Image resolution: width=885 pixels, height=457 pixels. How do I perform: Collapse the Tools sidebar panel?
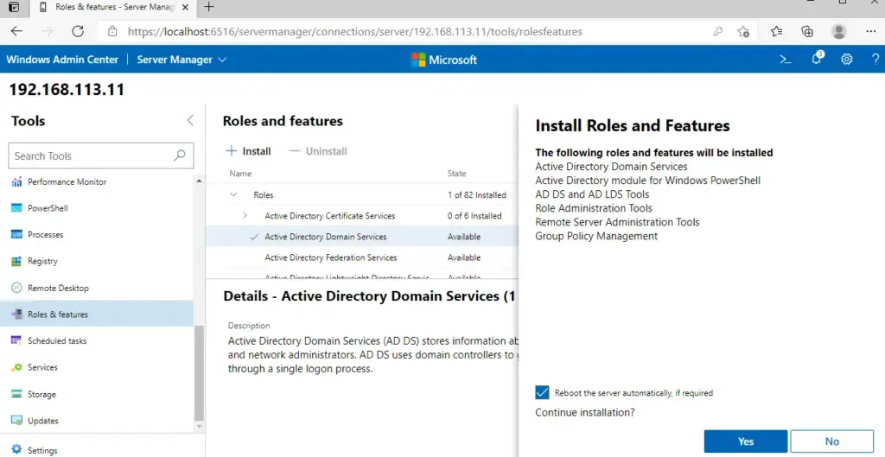coord(190,120)
